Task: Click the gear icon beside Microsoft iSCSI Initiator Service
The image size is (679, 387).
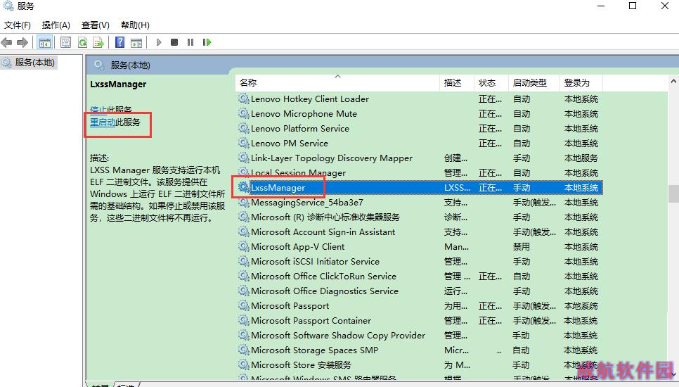Action: 244,261
